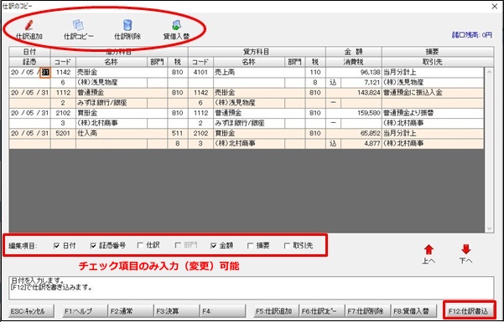Viewport: 504px width, 322px height.
Task: Click the highlighted day field 31
Action: click(x=45, y=73)
